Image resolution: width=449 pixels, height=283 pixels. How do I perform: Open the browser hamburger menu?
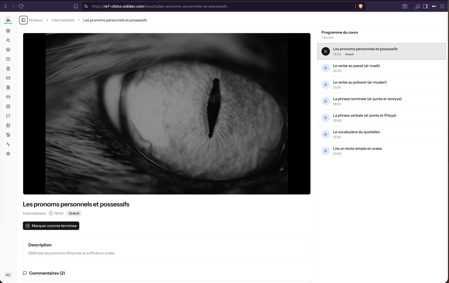[x=442, y=6]
